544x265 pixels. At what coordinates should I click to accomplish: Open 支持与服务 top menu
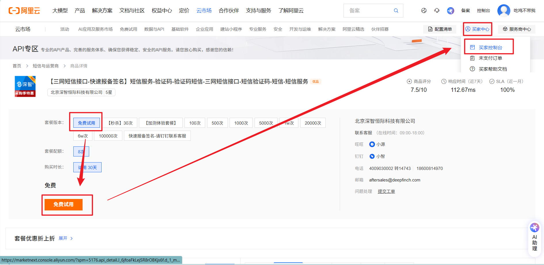(259, 11)
